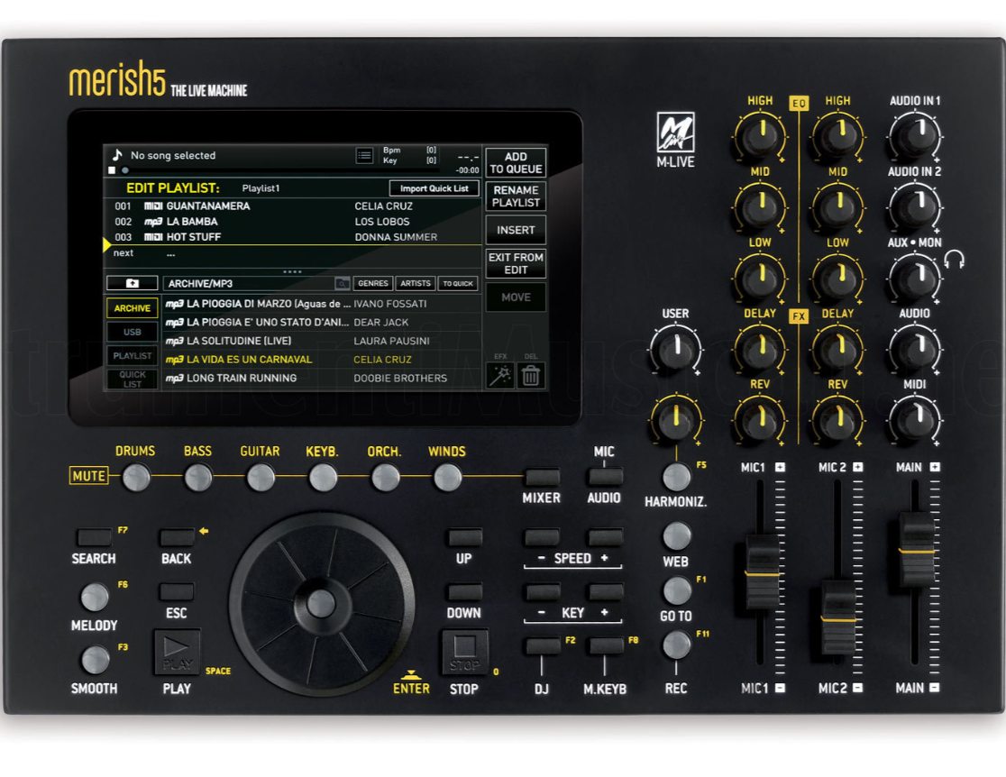1006x777 pixels.
Task: Open the search folder icon beside ARCHIVE/MP3
Action: coord(342,283)
